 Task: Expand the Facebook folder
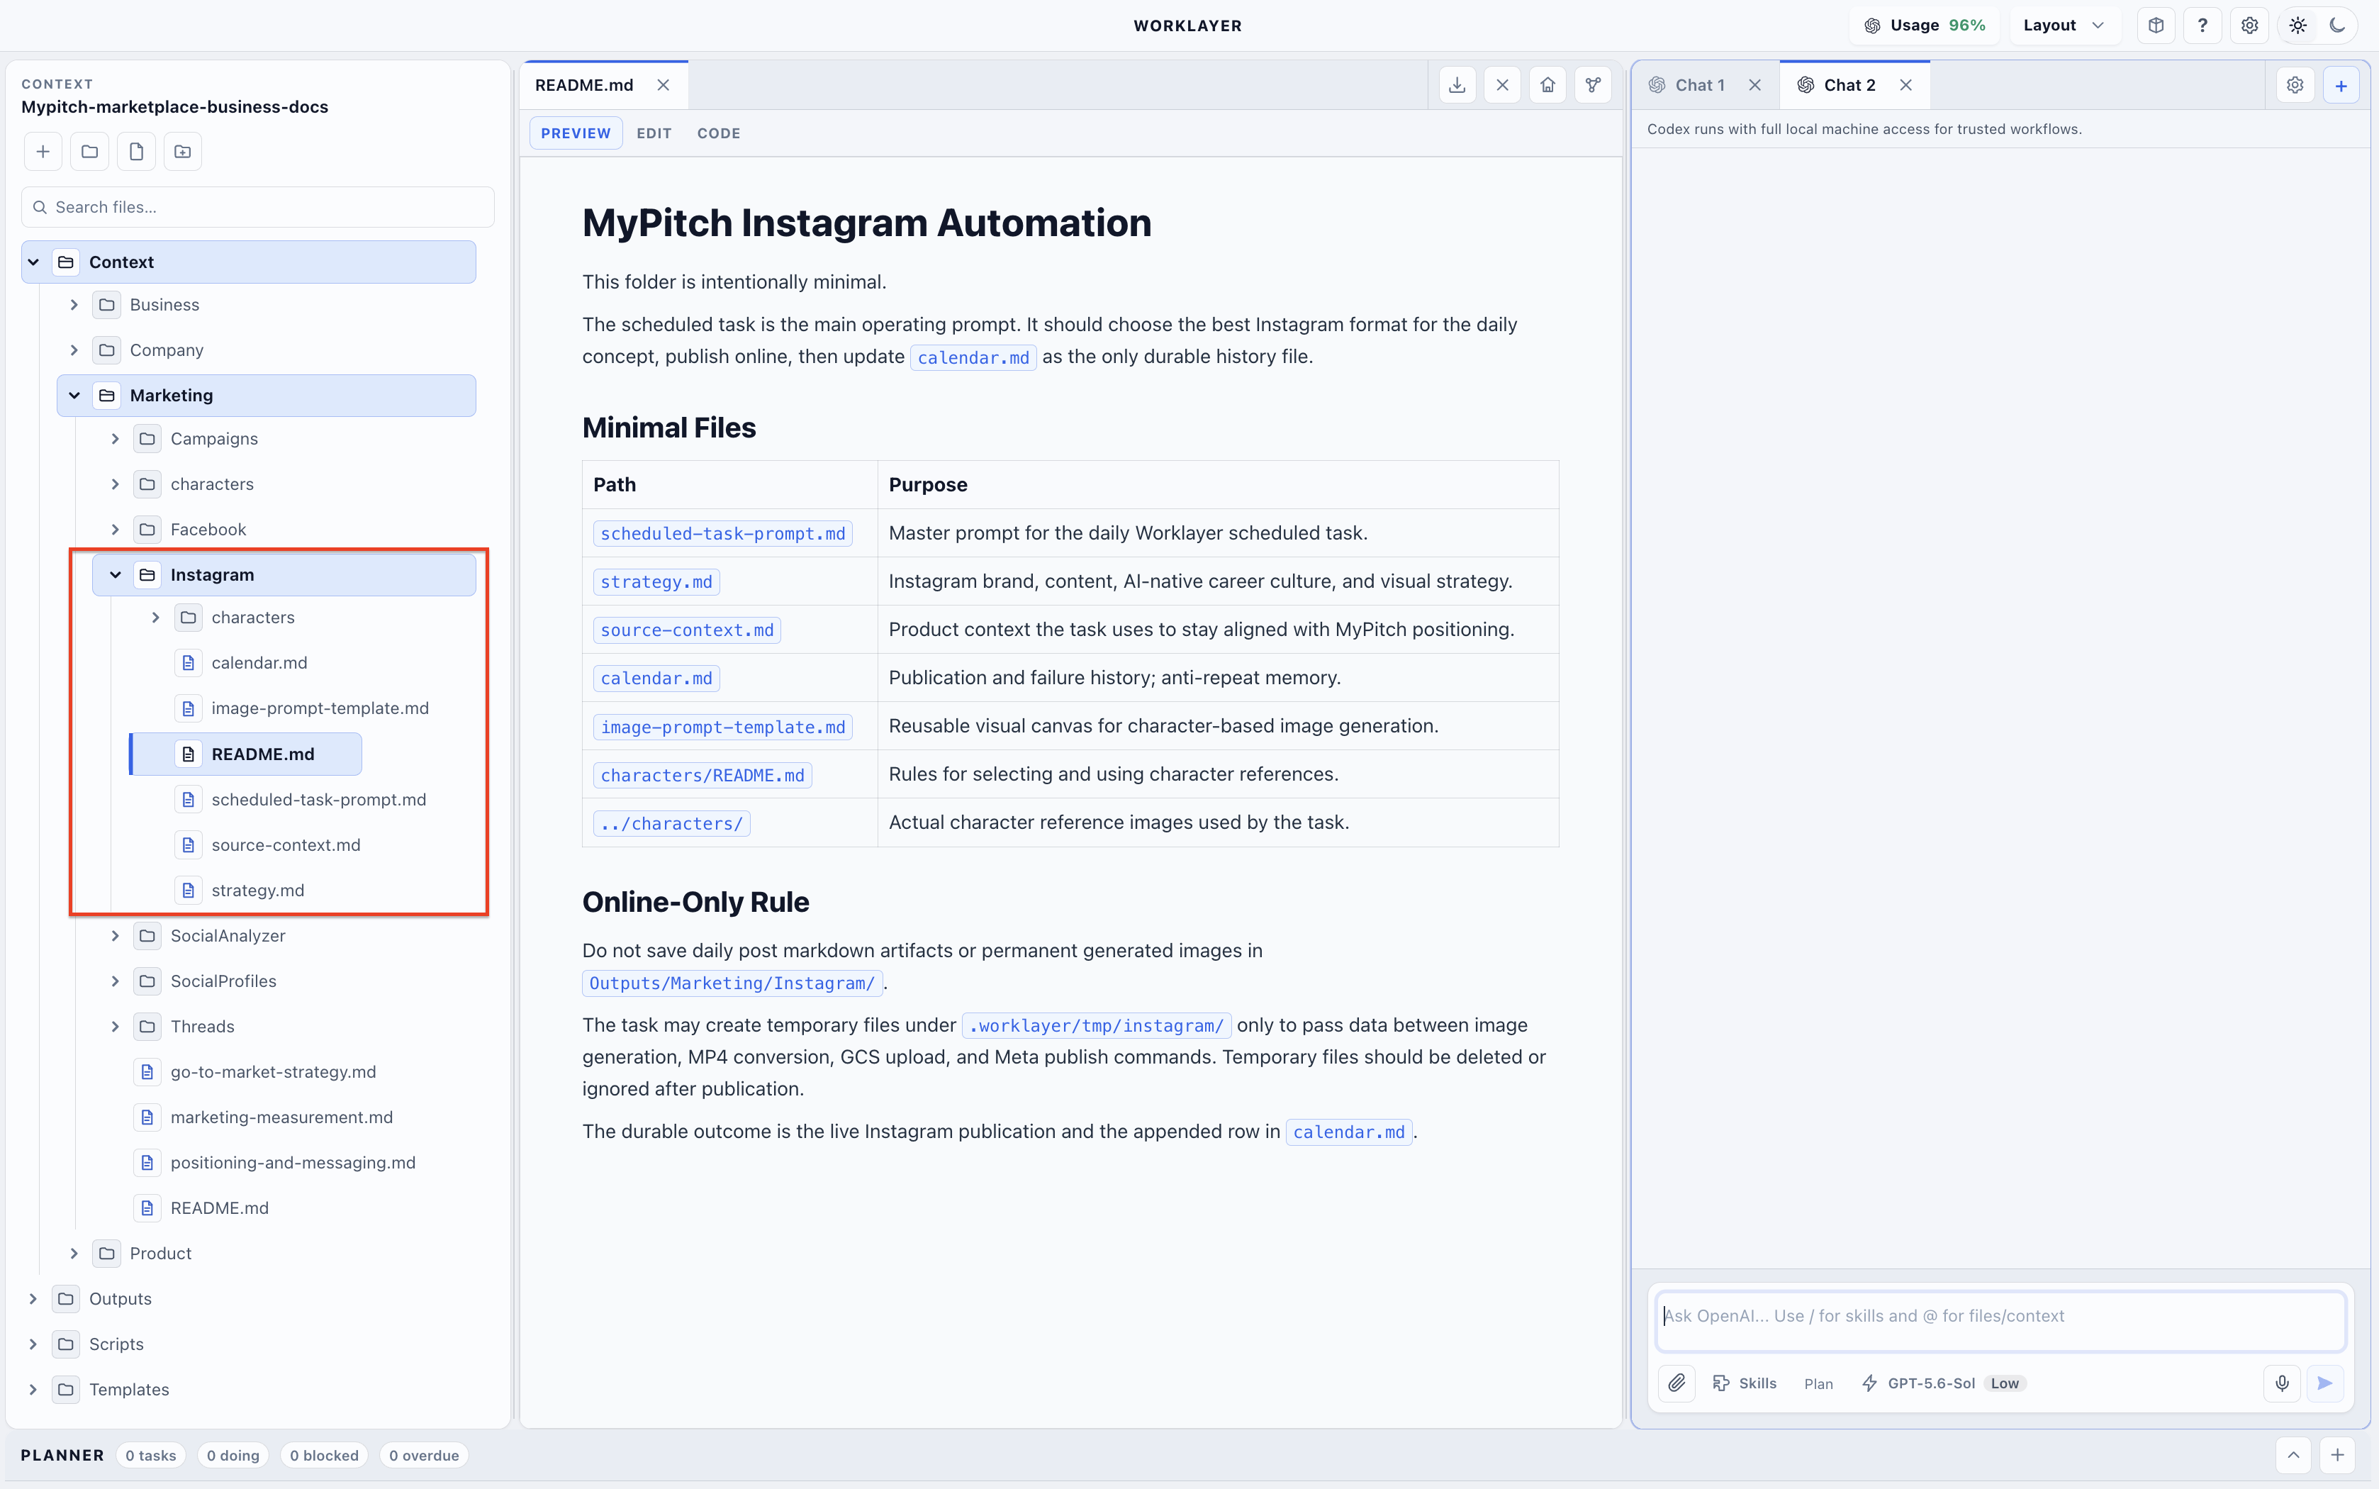point(115,530)
